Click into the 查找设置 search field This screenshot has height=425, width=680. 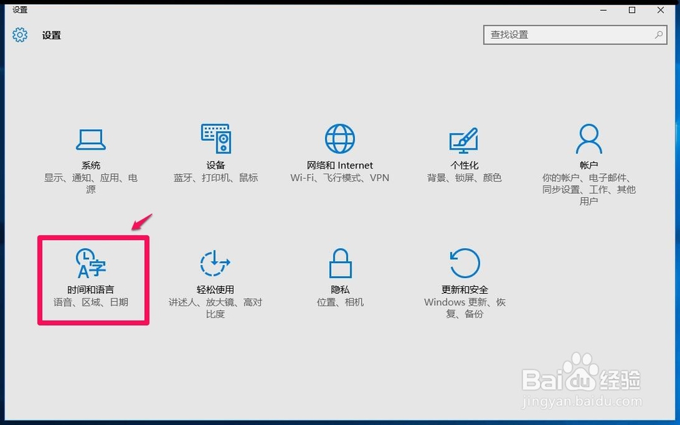tap(575, 35)
